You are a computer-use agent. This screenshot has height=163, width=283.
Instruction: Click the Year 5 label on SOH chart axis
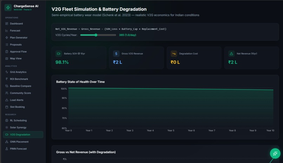[x=171, y=130]
